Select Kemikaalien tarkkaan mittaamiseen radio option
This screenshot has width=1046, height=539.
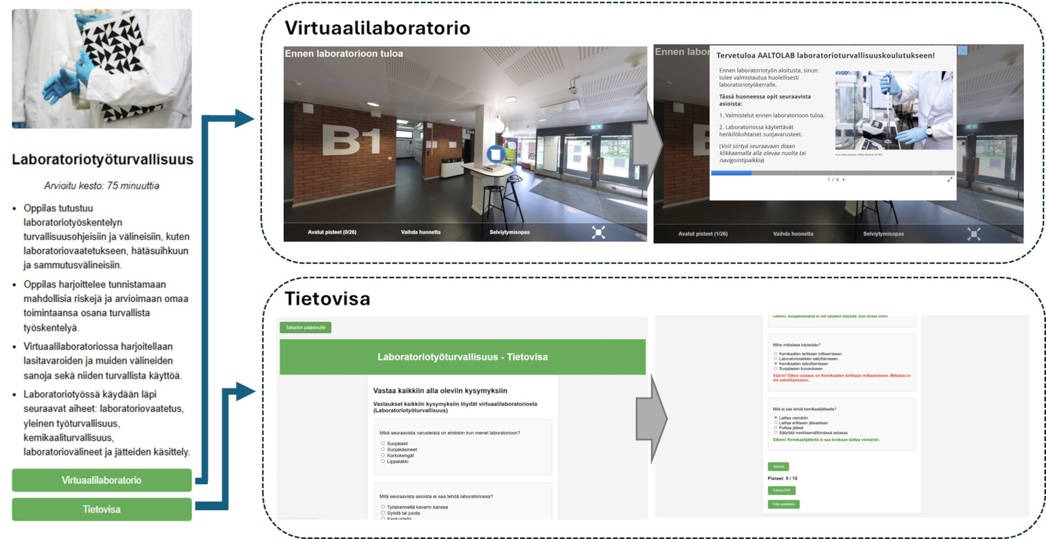click(776, 354)
